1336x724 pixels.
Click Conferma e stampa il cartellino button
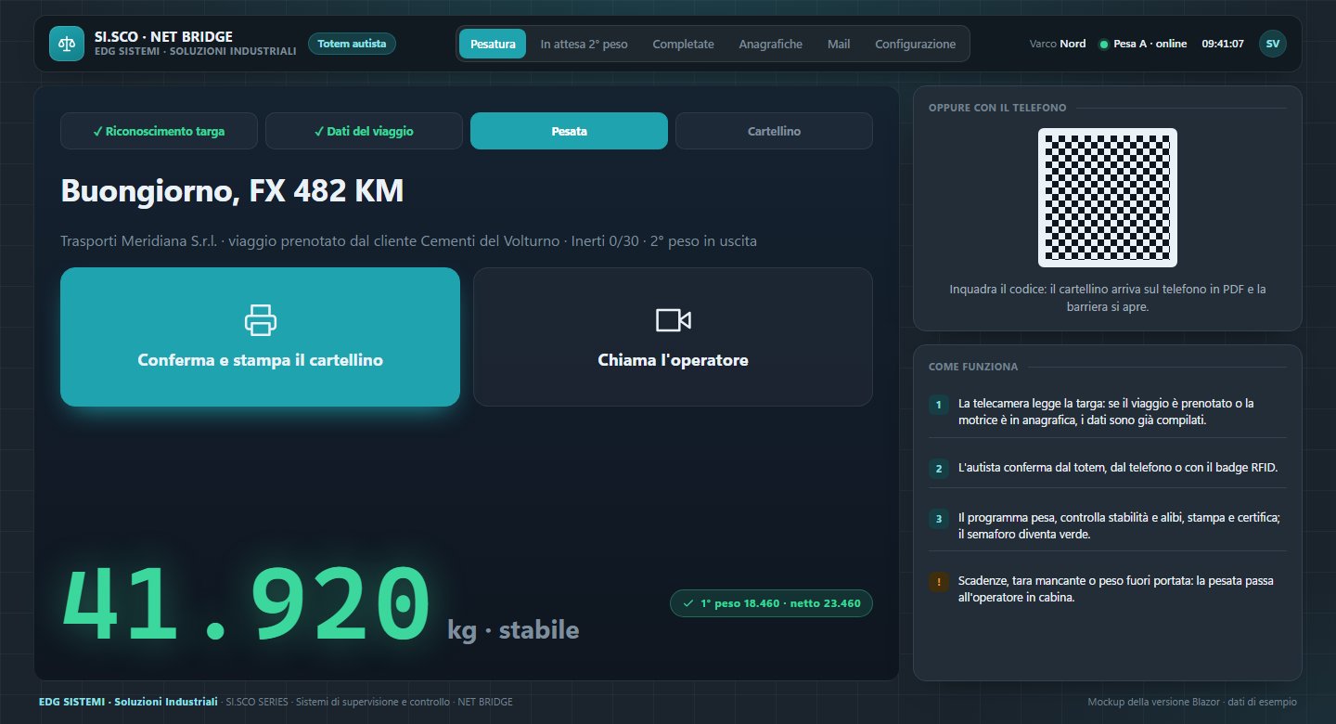click(x=261, y=337)
